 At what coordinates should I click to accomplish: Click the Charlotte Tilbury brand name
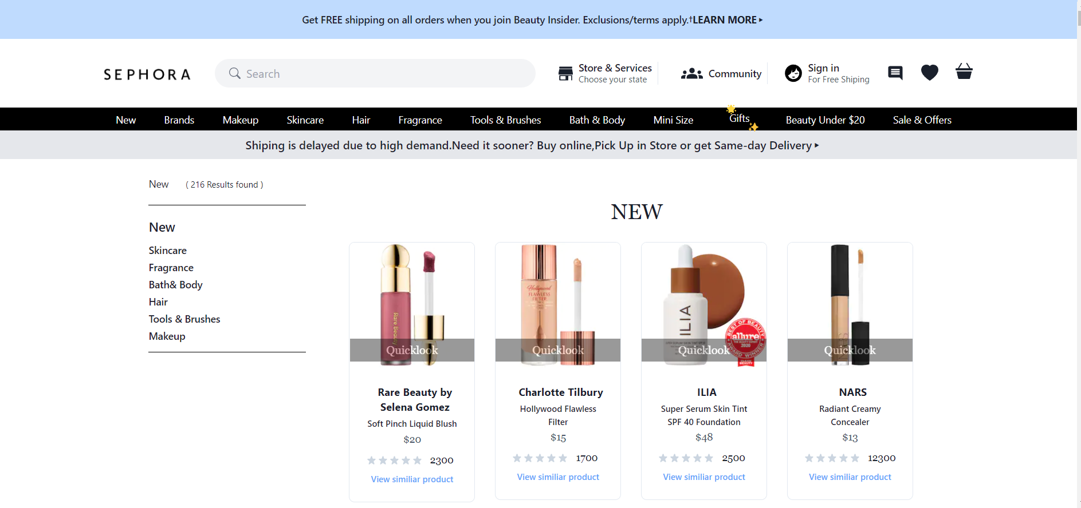point(561,392)
